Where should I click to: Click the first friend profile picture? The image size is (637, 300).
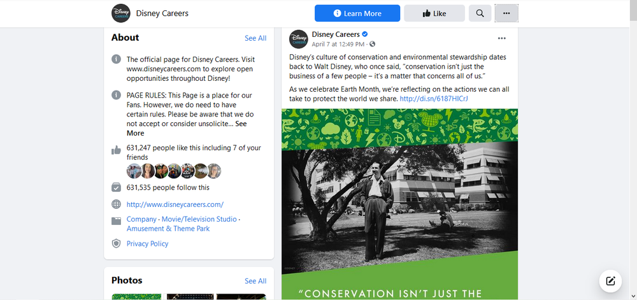tap(134, 171)
